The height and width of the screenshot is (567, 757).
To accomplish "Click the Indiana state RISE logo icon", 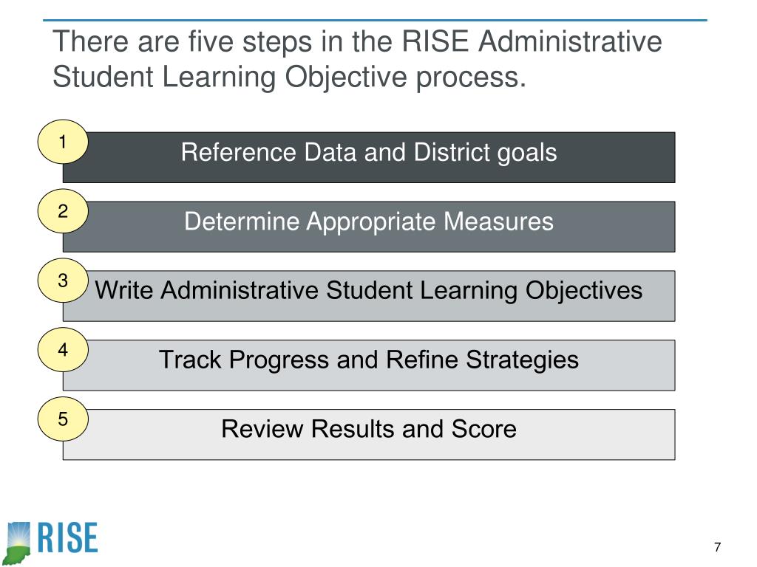I will pyautogui.click(x=18, y=543).
